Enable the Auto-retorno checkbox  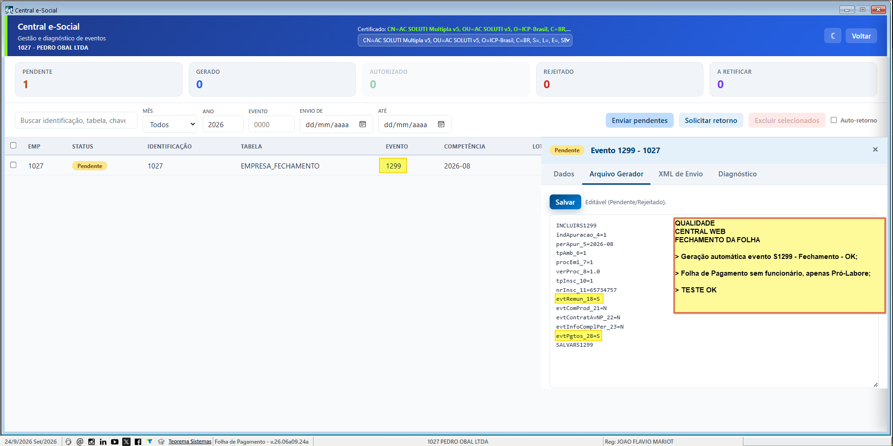pyautogui.click(x=834, y=120)
